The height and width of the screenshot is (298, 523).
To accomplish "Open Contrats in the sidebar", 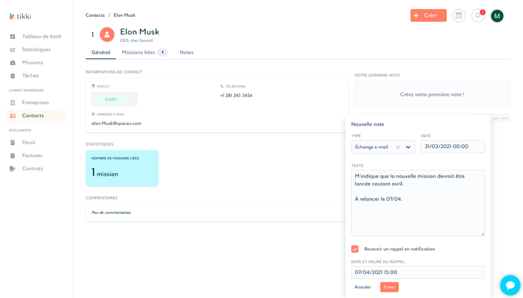I will pyautogui.click(x=32, y=169).
